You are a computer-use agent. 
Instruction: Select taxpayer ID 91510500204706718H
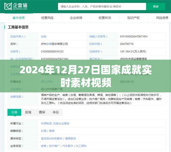tap(134, 36)
